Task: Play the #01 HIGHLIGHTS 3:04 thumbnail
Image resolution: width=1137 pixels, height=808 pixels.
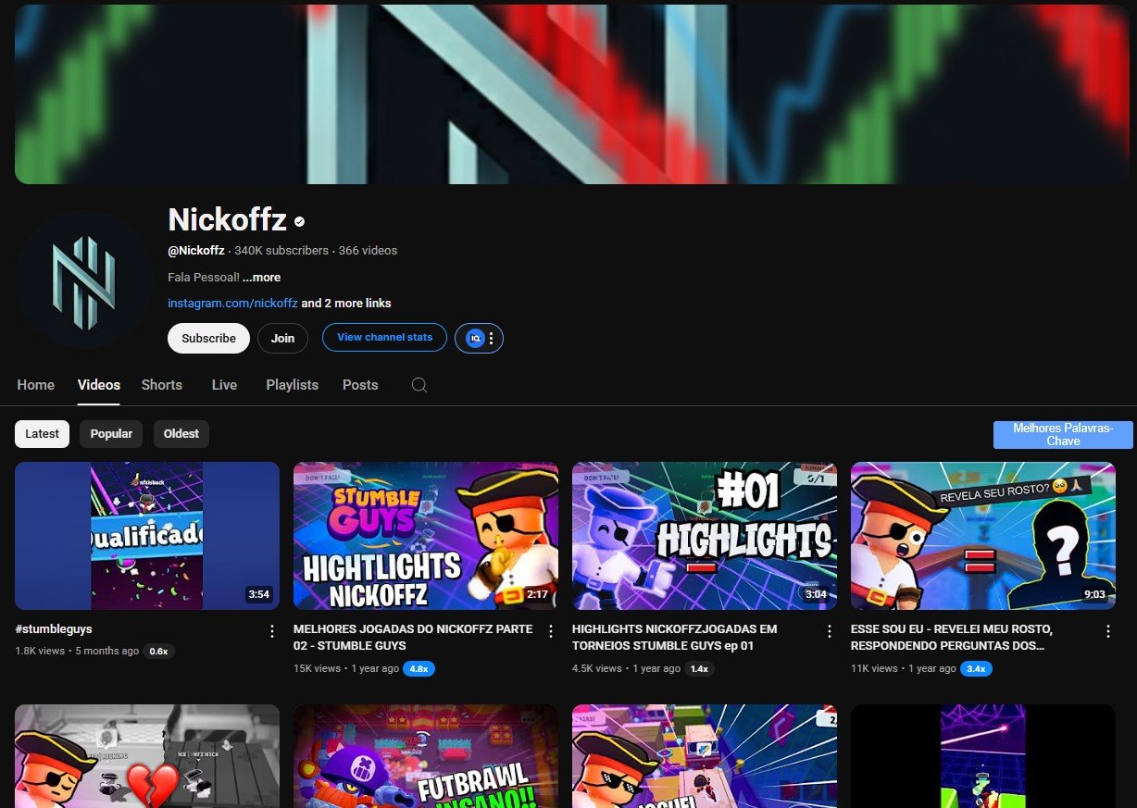Action: pyautogui.click(x=705, y=536)
